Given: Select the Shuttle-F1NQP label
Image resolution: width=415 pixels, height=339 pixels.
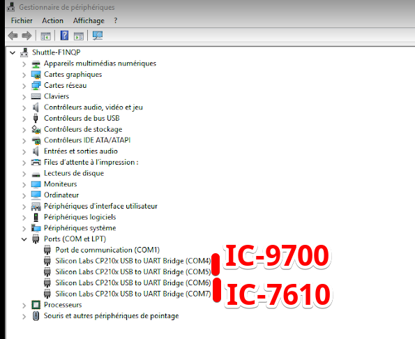Looking at the screenshot, I should (x=56, y=52).
